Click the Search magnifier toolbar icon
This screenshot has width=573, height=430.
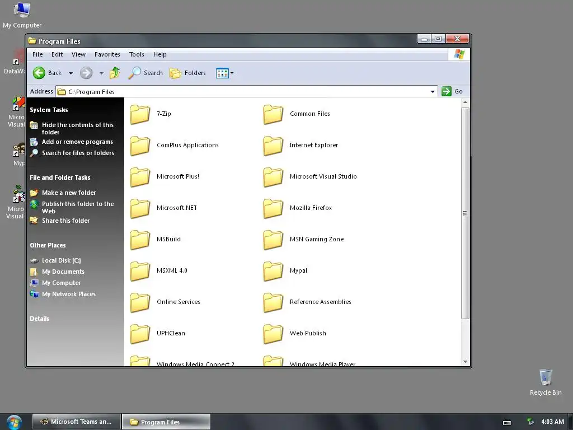point(134,73)
